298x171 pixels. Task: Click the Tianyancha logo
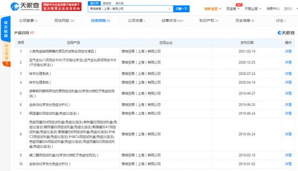click(25, 7)
